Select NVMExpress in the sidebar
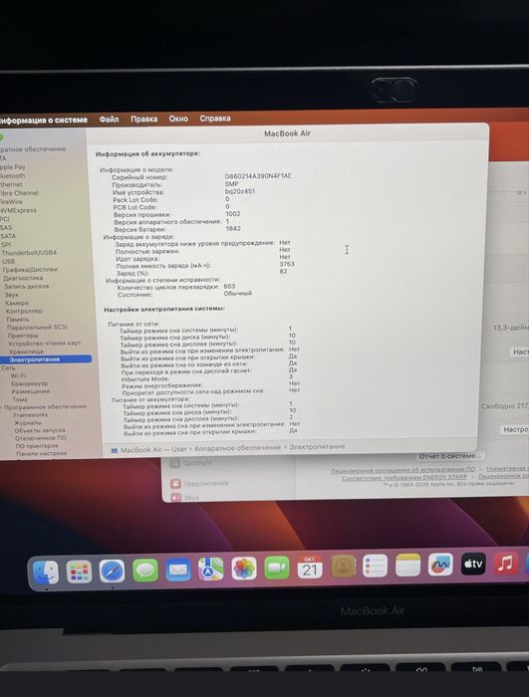Viewport: 529px width, 697px height. click(18, 210)
